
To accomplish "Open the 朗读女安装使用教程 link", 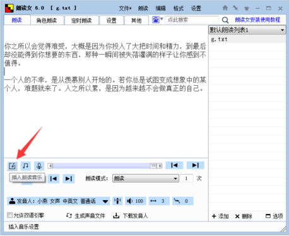I will click(257, 20).
